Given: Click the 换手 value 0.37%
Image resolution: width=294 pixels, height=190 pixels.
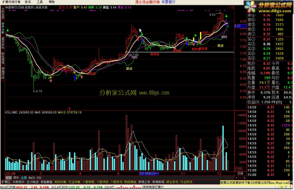Looking at the screenshot, I should 265,92.
